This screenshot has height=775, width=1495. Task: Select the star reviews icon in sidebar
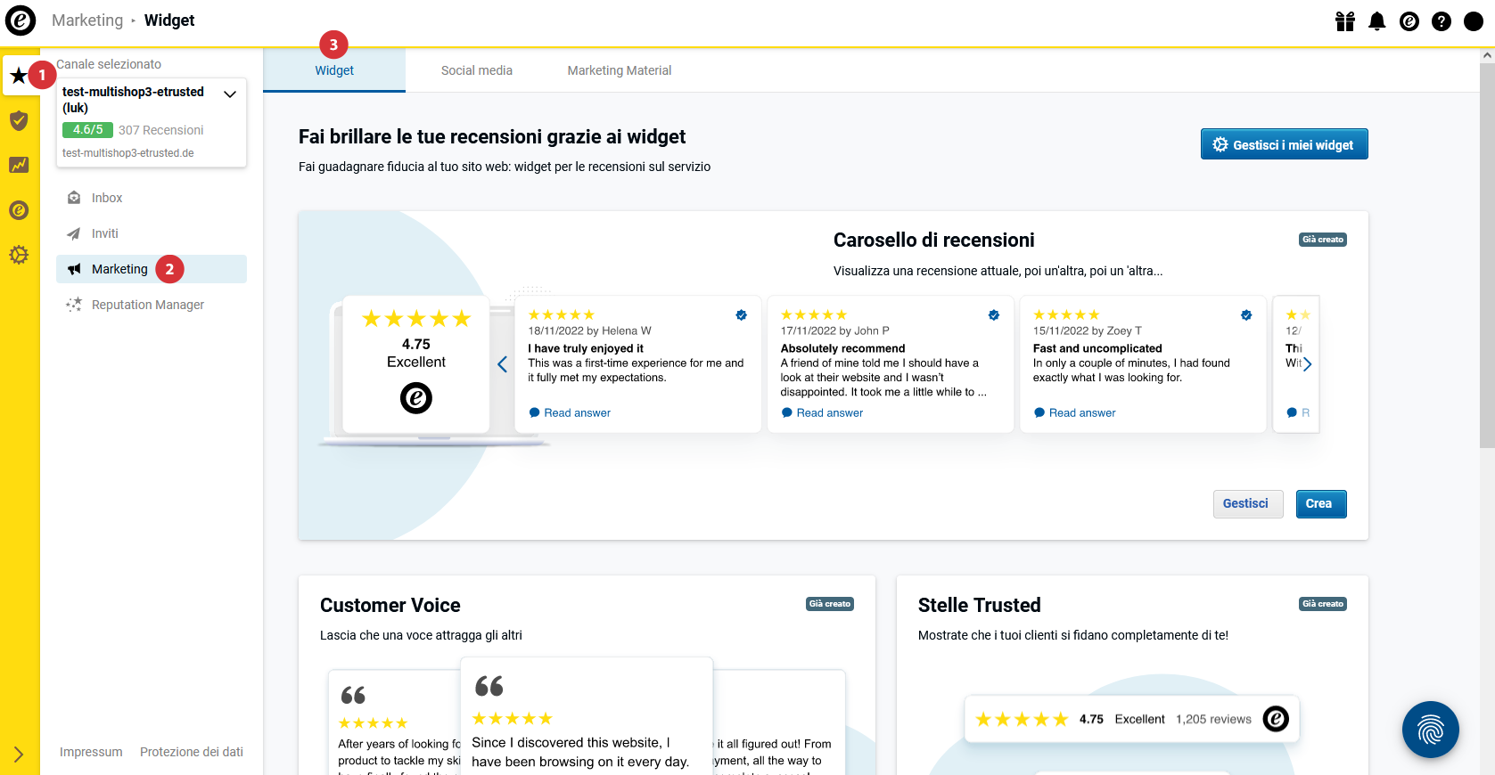point(19,76)
